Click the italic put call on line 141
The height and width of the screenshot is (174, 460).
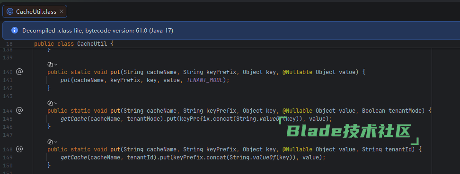65,80
